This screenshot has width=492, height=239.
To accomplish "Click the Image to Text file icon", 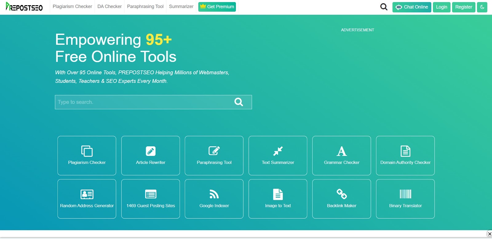I will pyautogui.click(x=278, y=194).
